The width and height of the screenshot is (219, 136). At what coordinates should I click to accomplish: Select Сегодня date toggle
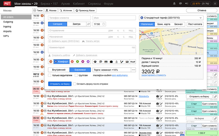coord(57,24)
